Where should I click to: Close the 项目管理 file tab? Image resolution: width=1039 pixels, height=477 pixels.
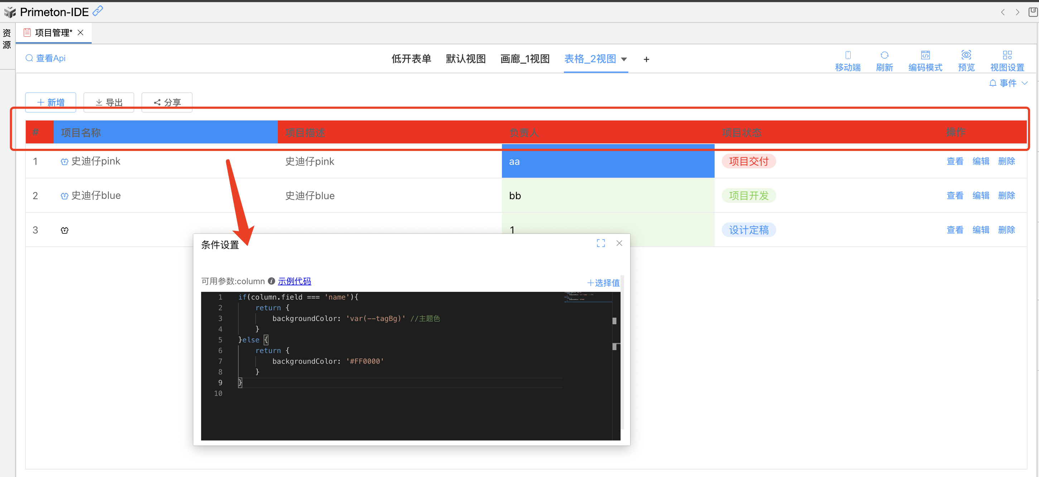point(81,33)
